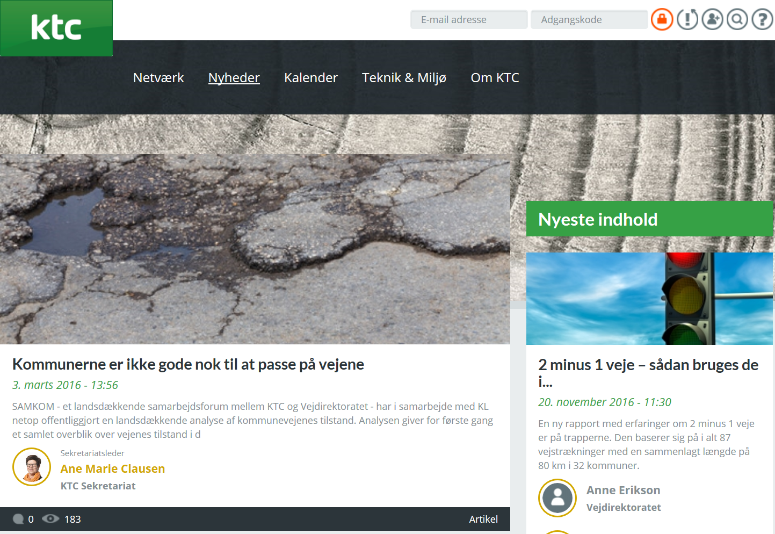The image size is (775, 534).
Task: Open the Netværk menu
Action: [x=158, y=78]
